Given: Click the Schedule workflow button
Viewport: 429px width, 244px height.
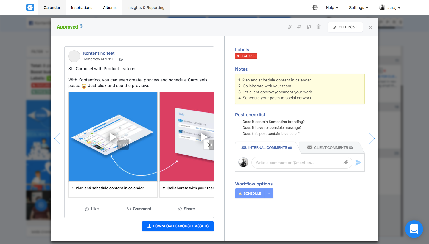Looking at the screenshot, I should [x=250, y=193].
